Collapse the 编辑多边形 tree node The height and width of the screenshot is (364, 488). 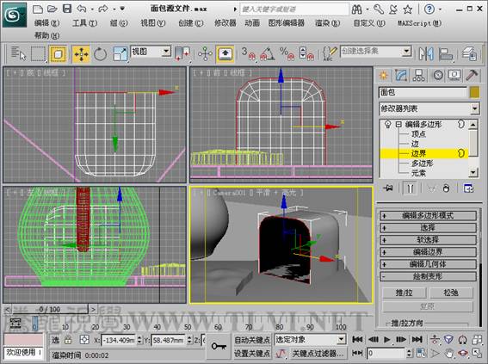point(398,125)
